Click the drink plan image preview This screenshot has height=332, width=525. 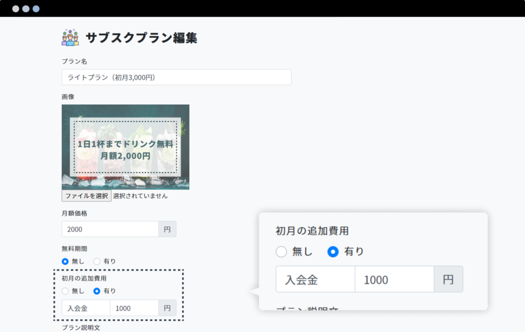(125, 147)
